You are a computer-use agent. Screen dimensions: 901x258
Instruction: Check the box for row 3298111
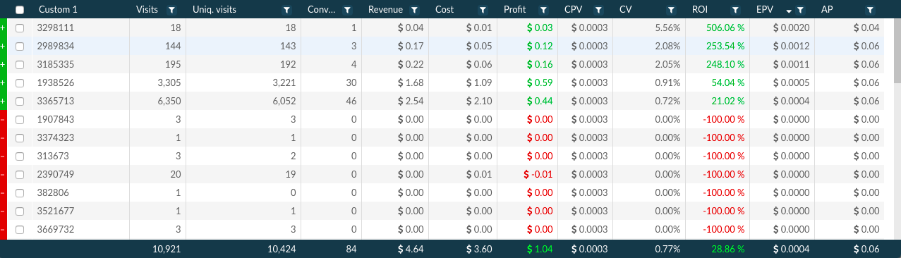(x=20, y=27)
